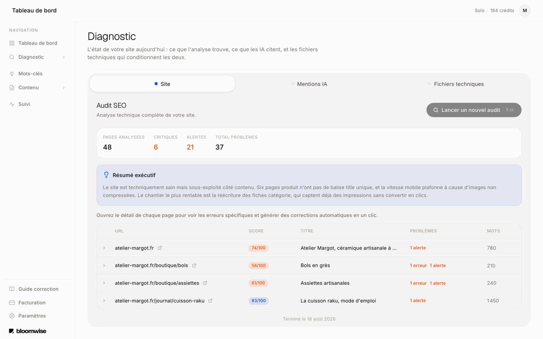Click the 83/100 score badge

pos(259,301)
